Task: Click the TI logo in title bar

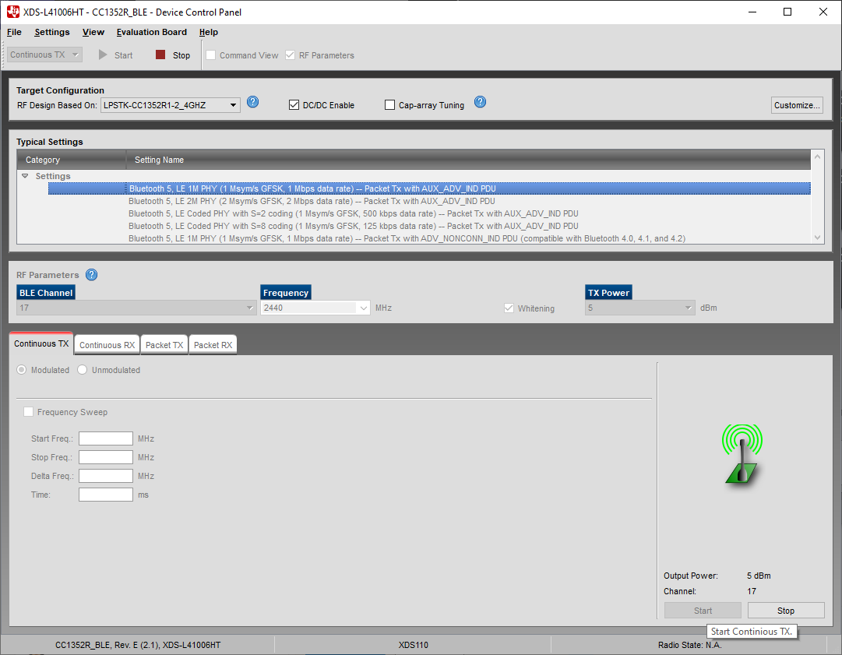Action: pyautogui.click(x=13, y=12)
